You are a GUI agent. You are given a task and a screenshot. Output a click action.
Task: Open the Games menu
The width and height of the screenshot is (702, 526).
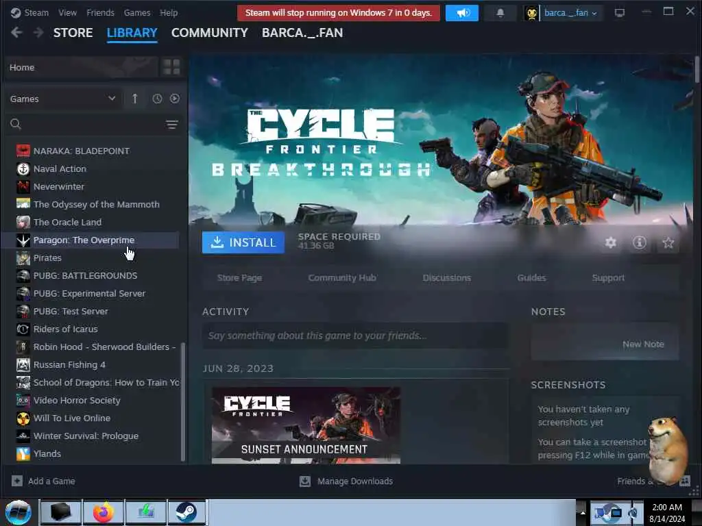(137, 12)
